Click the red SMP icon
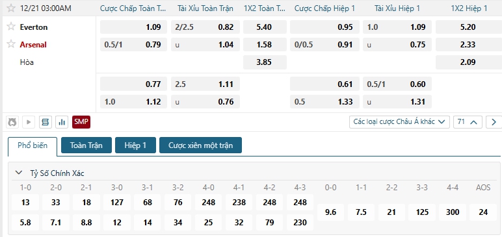This screenshot has height=237, width=502. coord(81,122)
